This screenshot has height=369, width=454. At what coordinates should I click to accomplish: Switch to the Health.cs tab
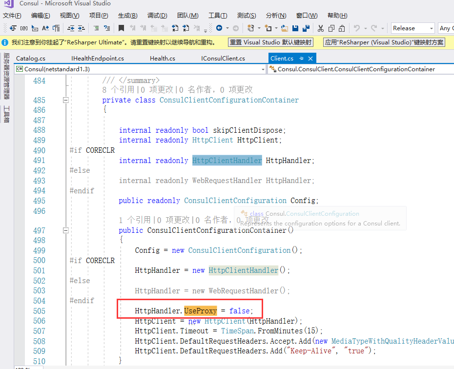point(163,59)
